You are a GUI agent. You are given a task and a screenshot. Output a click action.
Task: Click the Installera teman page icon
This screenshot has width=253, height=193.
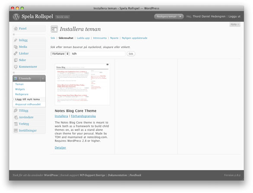pyautogui.click(x=54, y=29)
